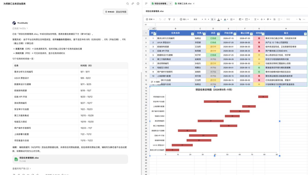Click the AI 编辑 button

[x=155, y=82]
